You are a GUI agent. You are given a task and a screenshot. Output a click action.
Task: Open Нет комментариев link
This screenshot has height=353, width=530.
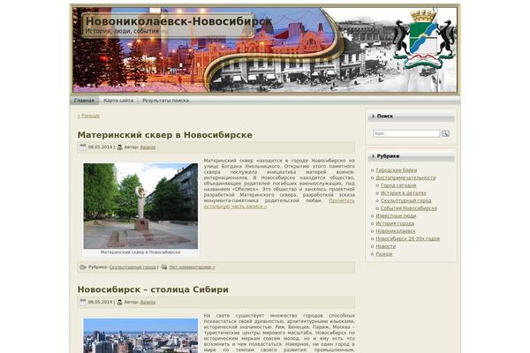pos(192,267)
